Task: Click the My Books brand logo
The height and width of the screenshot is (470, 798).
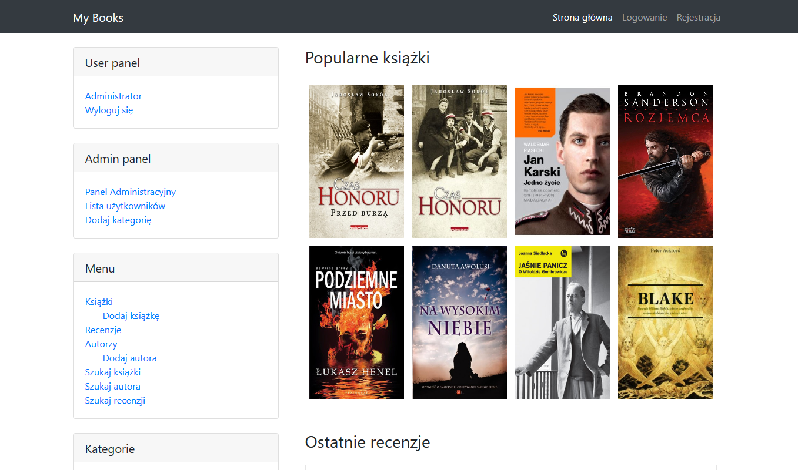Action: 98,18
